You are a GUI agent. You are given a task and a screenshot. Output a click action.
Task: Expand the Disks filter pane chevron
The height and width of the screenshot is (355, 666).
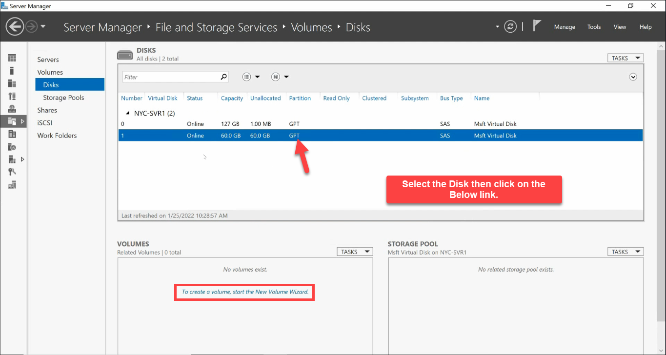(633, 77)
